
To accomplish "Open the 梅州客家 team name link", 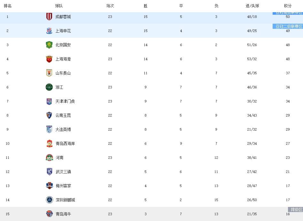I will 63,186.
